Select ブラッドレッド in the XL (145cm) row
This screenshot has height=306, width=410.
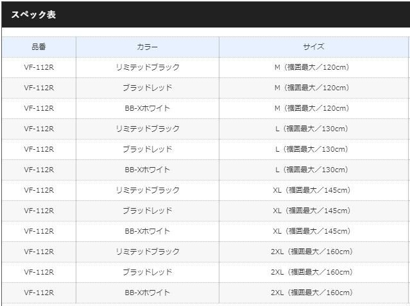147,211
